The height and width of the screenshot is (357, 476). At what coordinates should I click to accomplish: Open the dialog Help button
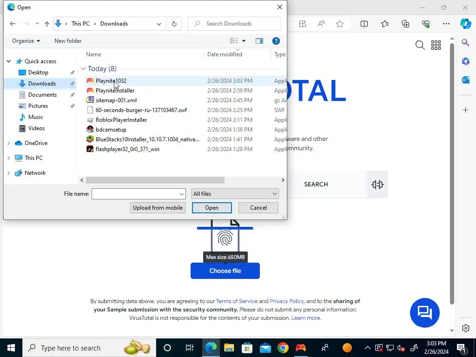pos(276,41)
